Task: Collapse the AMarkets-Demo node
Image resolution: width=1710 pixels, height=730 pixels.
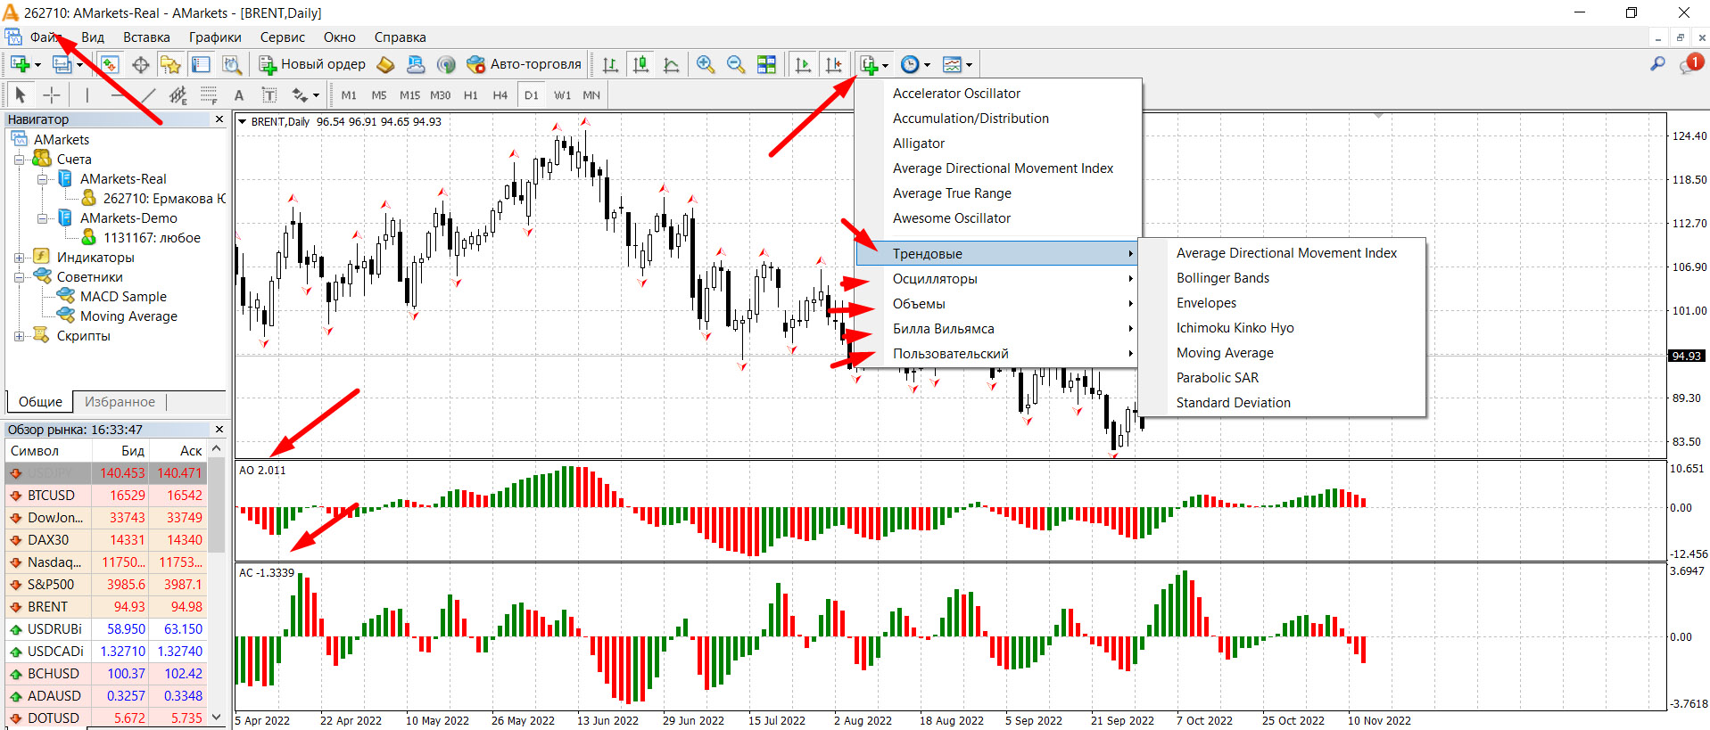Action: pos(42,218)
